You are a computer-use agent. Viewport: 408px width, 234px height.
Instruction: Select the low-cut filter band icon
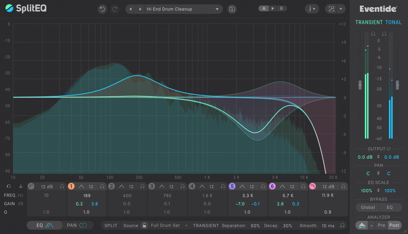click(31, 186)
